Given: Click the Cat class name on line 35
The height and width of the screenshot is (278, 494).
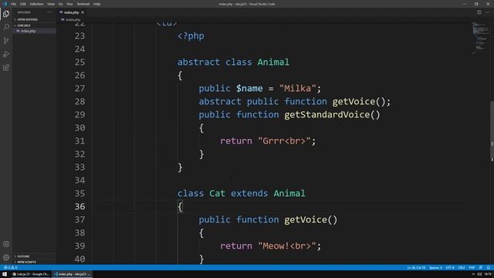Looking at the screenshot, I should point(217,193).
